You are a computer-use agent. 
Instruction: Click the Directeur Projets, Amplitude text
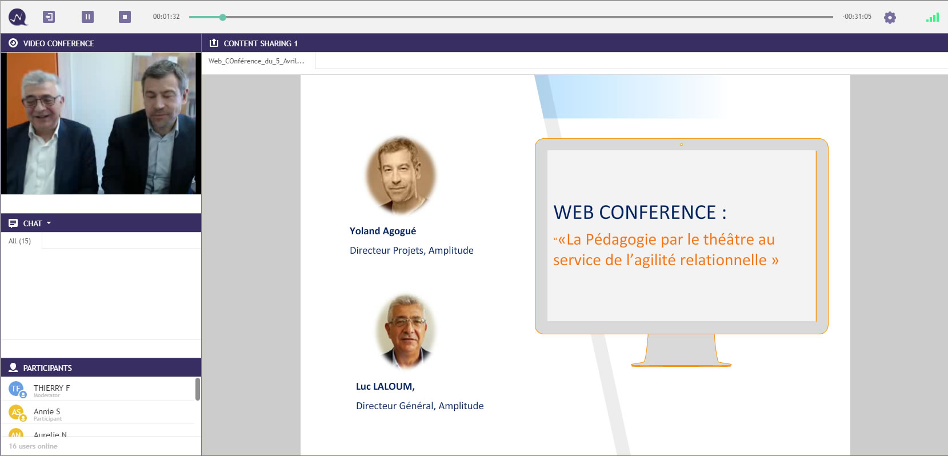(411, 250)
